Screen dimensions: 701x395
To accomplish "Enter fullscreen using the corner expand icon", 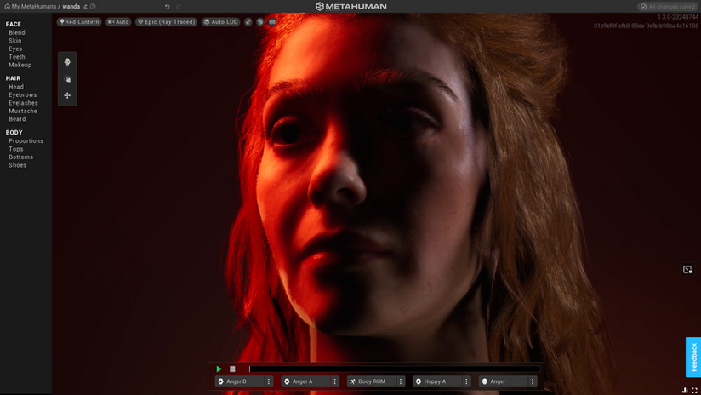I will tap(694, 391).
